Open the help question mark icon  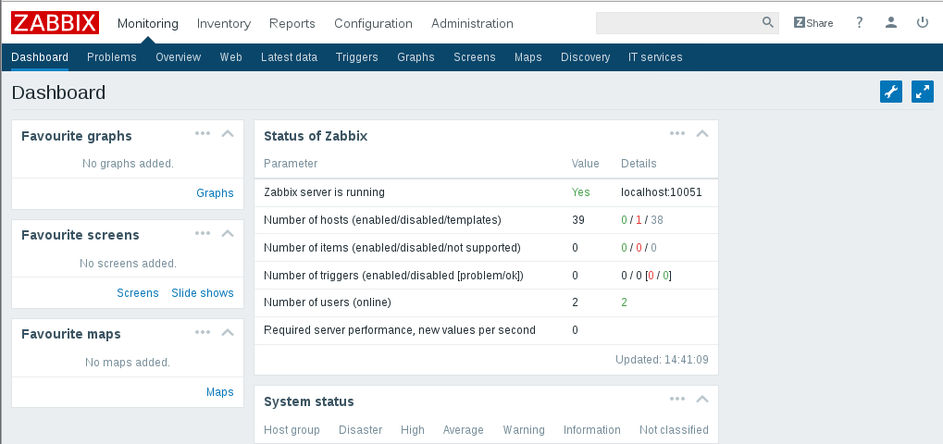pyautogui.click(x=860, y=23)
